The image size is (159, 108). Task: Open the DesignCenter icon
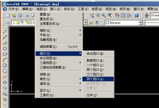point(123,15)
